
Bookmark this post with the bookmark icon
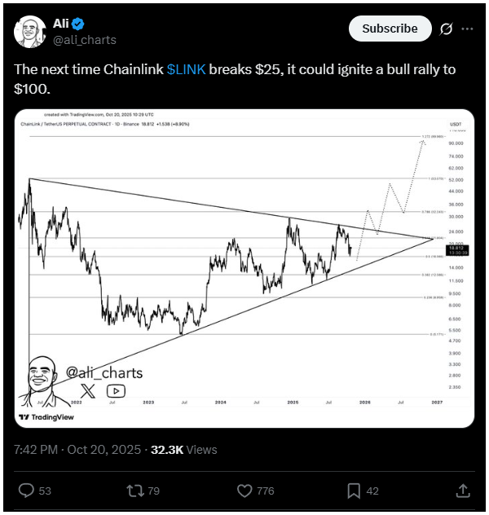354,491
